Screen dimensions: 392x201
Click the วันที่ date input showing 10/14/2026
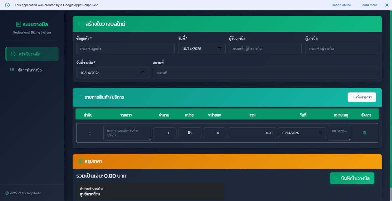point(202,48)
